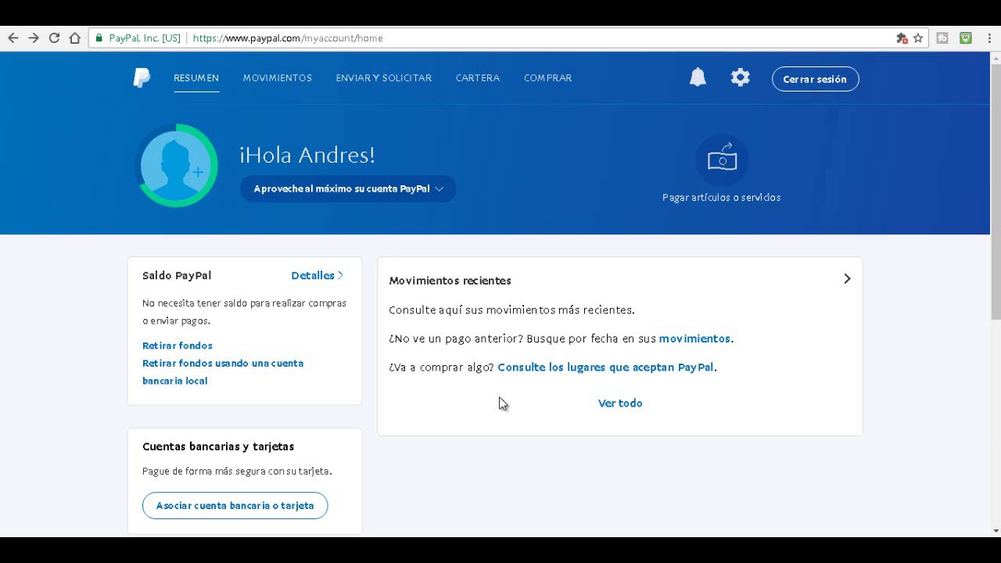Viewport: 1001px width, 563px height.
Task: Open account settings gear icon
Action: click(x=740, y=77)
